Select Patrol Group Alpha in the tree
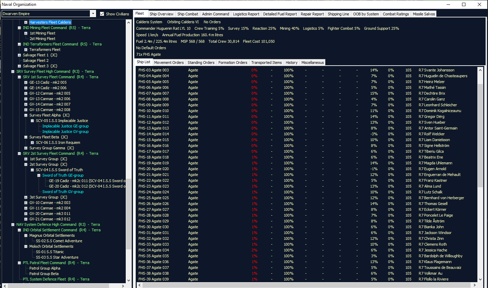This screenshot has width=488, height=288. (45, 268)
